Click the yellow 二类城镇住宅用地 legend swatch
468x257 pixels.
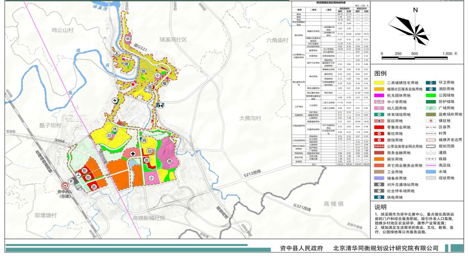tap(379, 83)
